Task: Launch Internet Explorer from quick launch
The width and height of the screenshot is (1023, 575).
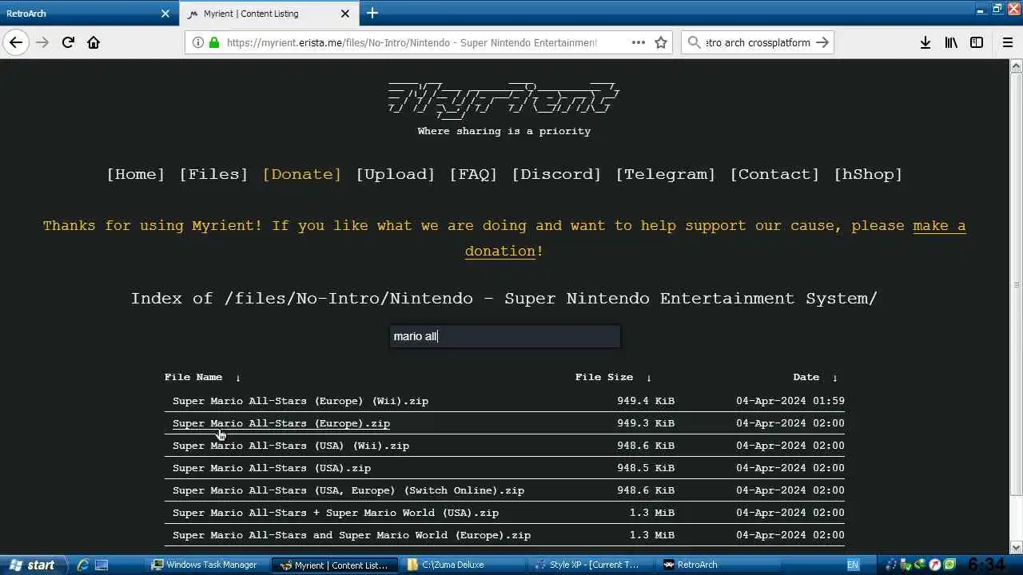Action: [82, 565]
